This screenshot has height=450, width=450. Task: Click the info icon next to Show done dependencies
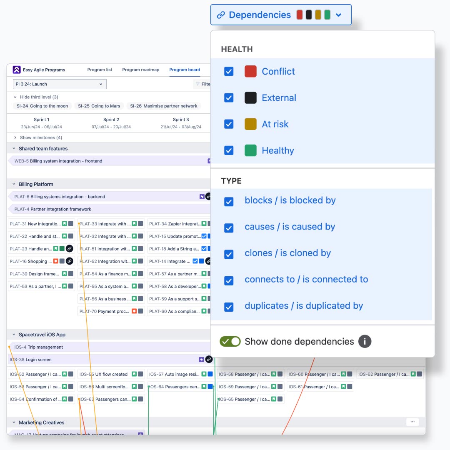point(365,341)
